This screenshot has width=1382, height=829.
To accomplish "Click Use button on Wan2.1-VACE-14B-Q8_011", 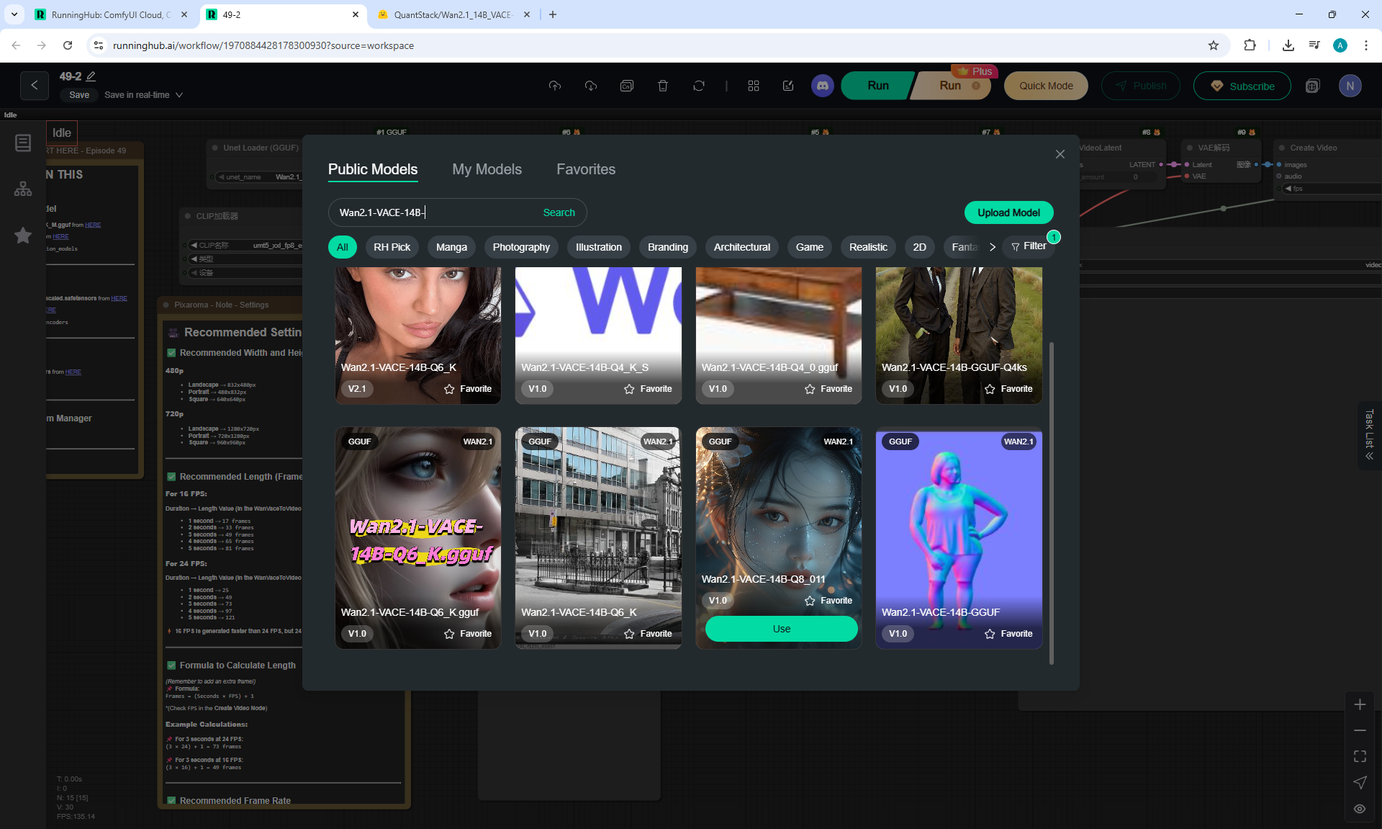I will tap(781, 629).
